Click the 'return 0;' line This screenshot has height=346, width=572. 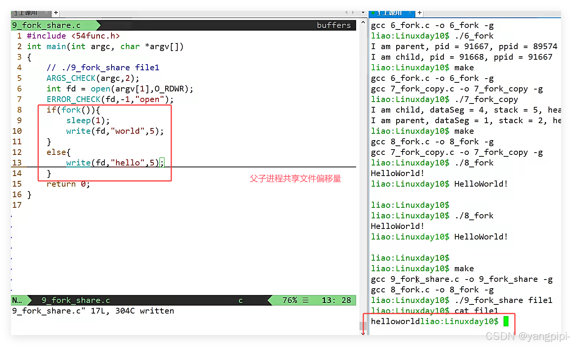click(68, 184)
